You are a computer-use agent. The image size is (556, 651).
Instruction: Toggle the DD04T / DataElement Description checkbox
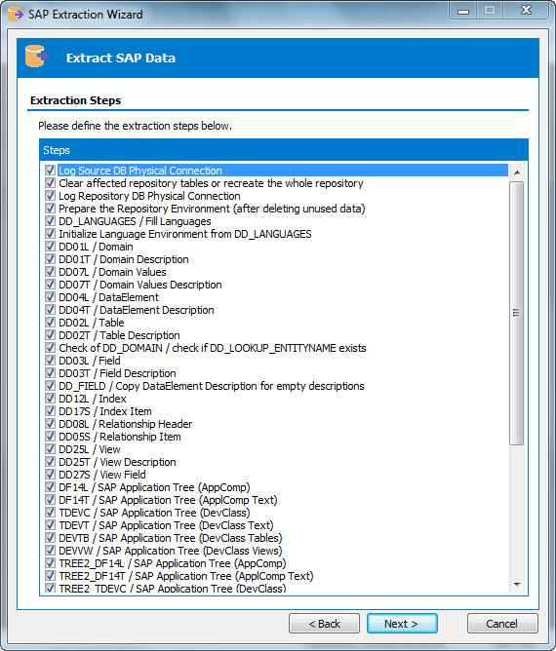(51, 310)
